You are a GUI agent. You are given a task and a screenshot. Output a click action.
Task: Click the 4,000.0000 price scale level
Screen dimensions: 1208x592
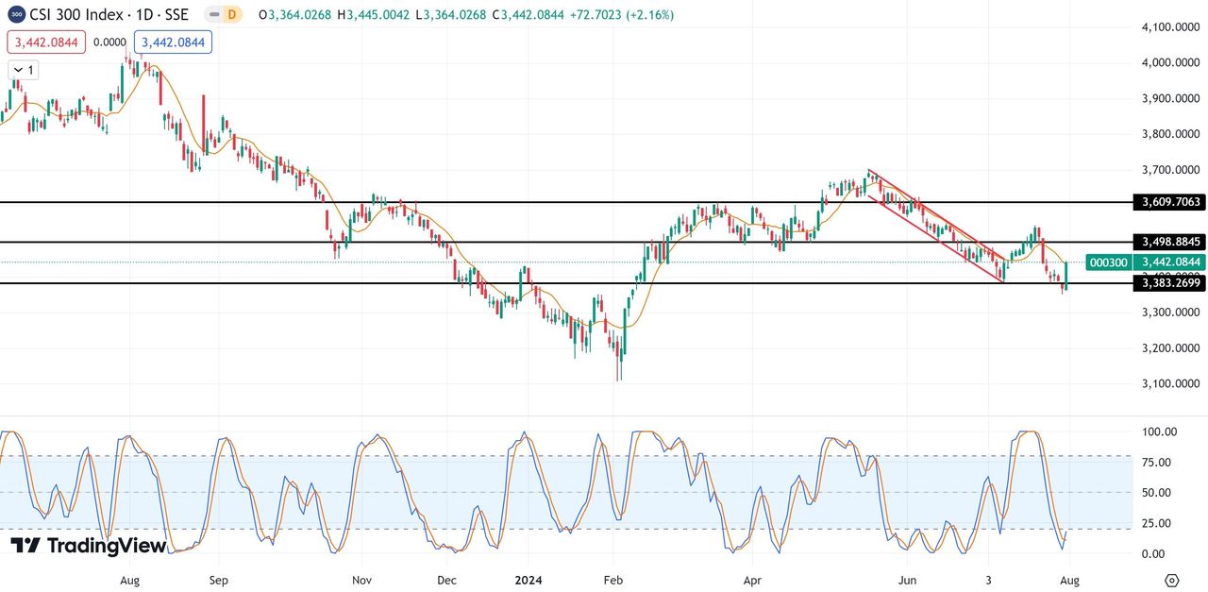(x=1169, y=63)
